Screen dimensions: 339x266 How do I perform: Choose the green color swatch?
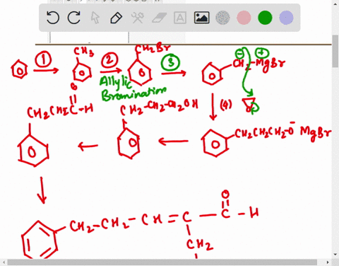pyautogui.click(x=265, y=18)
